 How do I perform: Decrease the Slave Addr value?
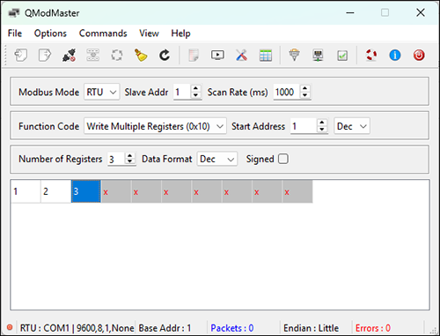(195, 95)
